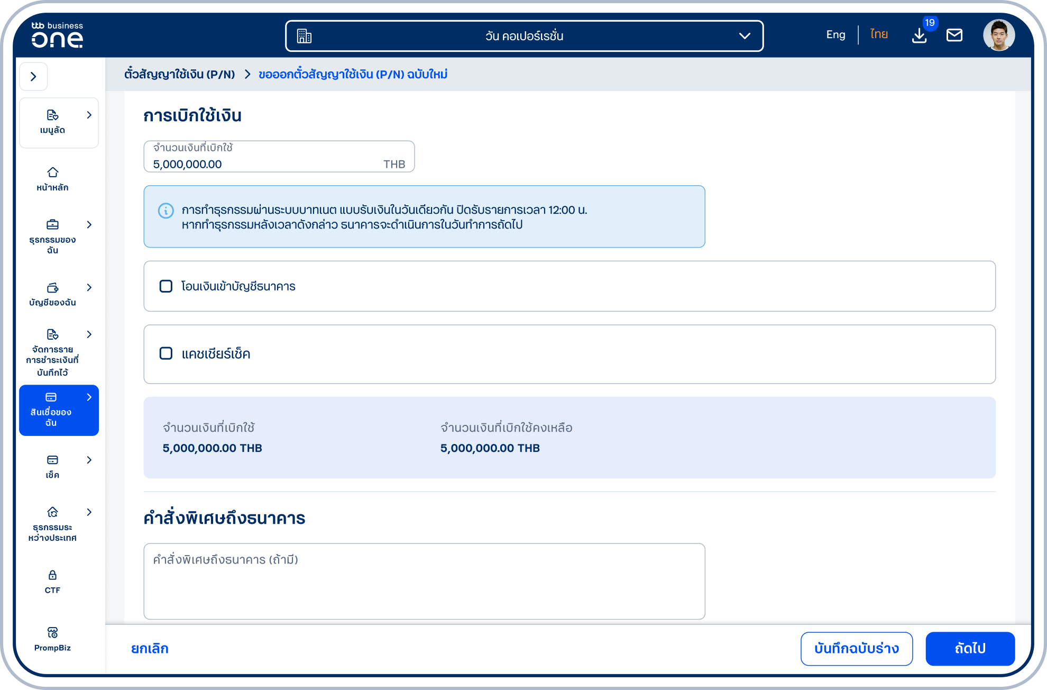Click the บันทึกฉบับร่าง button
This screenshot has width=1047, height=690.
(x=857, y=649)
